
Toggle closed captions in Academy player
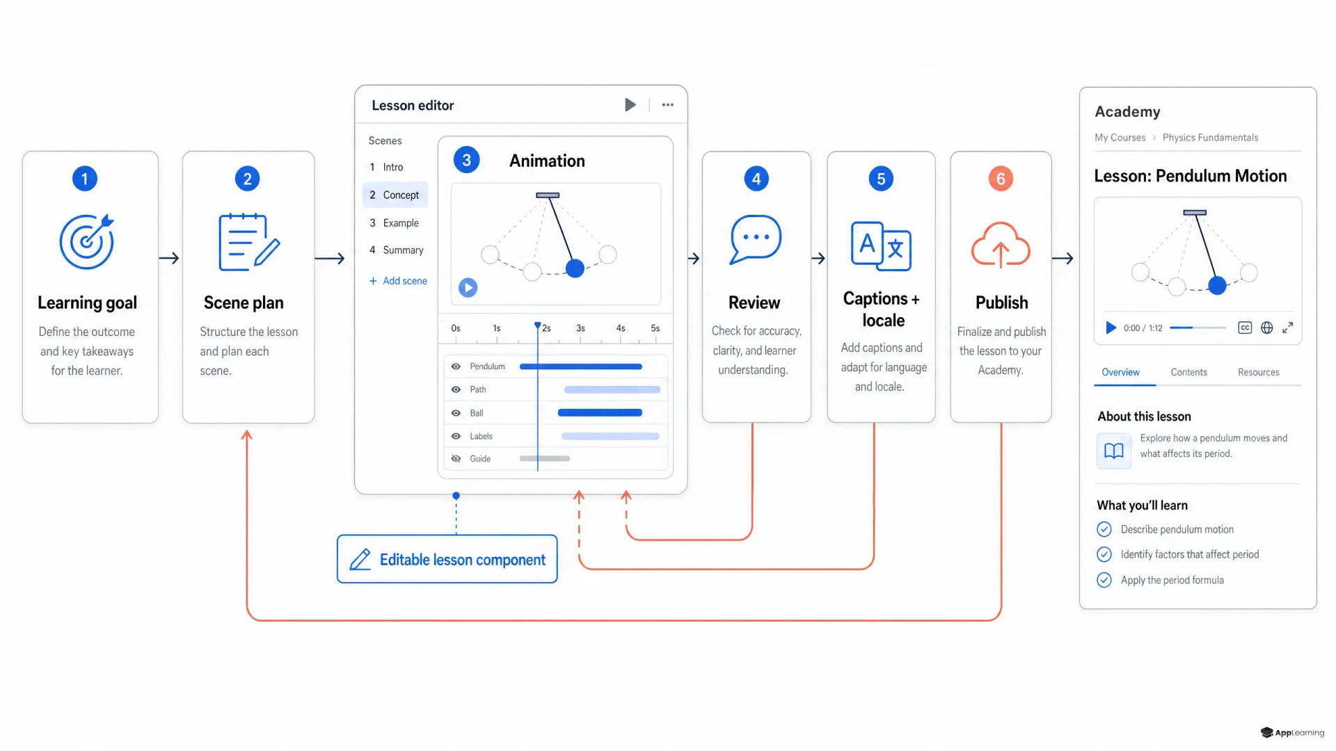point(1245,328)
